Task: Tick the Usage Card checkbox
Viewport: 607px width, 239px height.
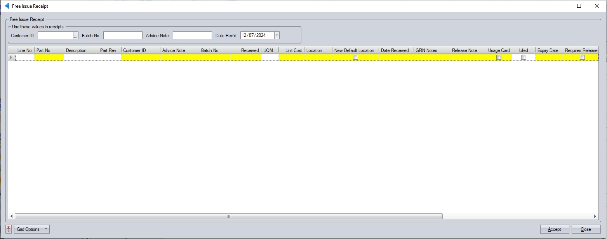Action: 499,57
